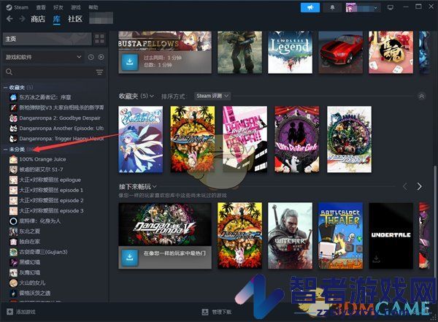Click the forward navigation arrow
This screenshot has height=322, width=438.
pos(22,19)
